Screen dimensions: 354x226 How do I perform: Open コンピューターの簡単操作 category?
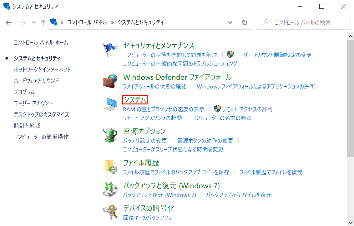pos(41,137)
